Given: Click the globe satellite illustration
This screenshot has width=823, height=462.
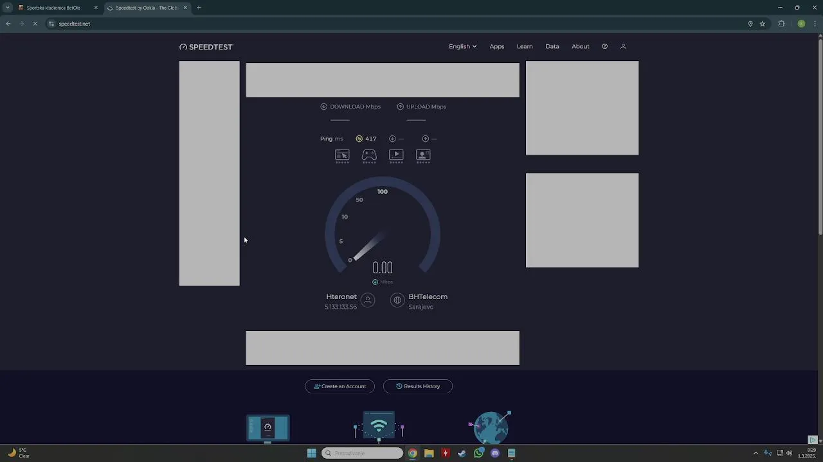Looking at the screenshot, I should 491,427.
